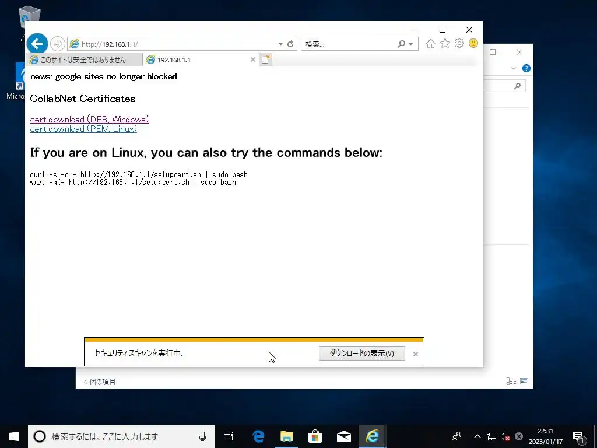Select the 192.168.1.1 tab
The height and width of the screenshot is (448, 597).
coord(196,60)
